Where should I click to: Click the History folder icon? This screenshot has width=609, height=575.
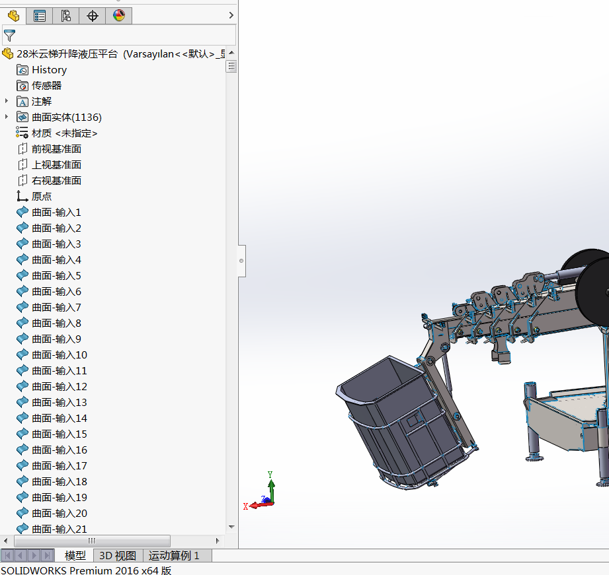coord(22,70)
